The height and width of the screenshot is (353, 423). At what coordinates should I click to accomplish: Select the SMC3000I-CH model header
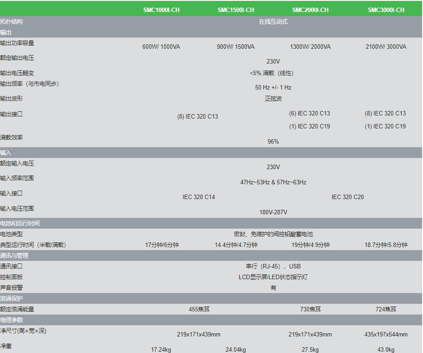pyautogui.click(x=386, y=10)
